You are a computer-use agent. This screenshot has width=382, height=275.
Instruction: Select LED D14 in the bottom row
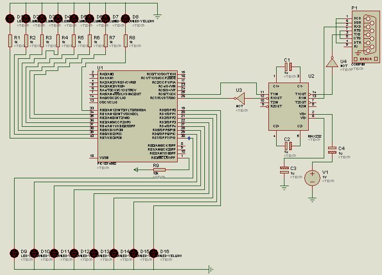(114, 253)
